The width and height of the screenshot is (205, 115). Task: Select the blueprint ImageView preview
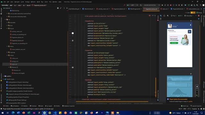179,86
